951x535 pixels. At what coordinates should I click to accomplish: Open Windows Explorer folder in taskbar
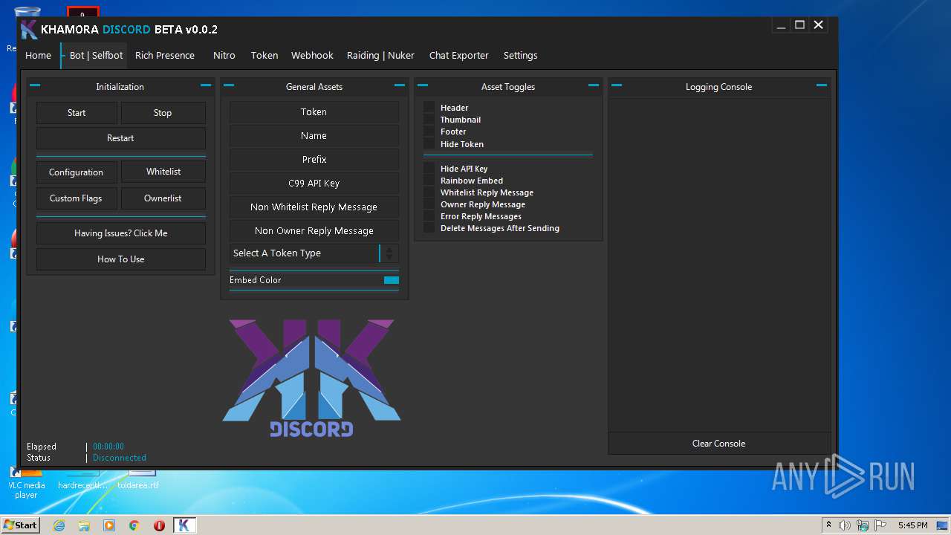pos(84,525)
